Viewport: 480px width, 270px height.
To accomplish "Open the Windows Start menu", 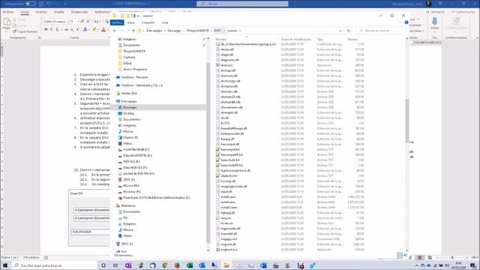I will pyautogui.click(x=5, y=265).
